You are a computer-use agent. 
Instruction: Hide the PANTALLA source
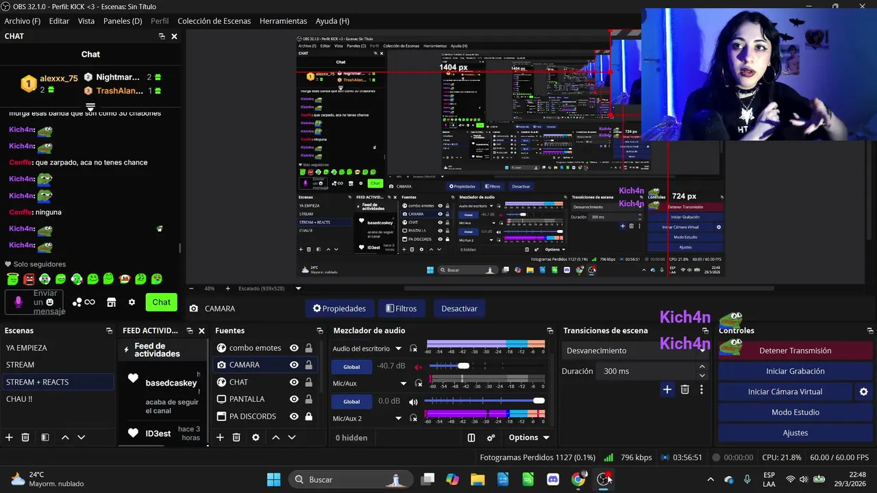[x=294, y=399]
